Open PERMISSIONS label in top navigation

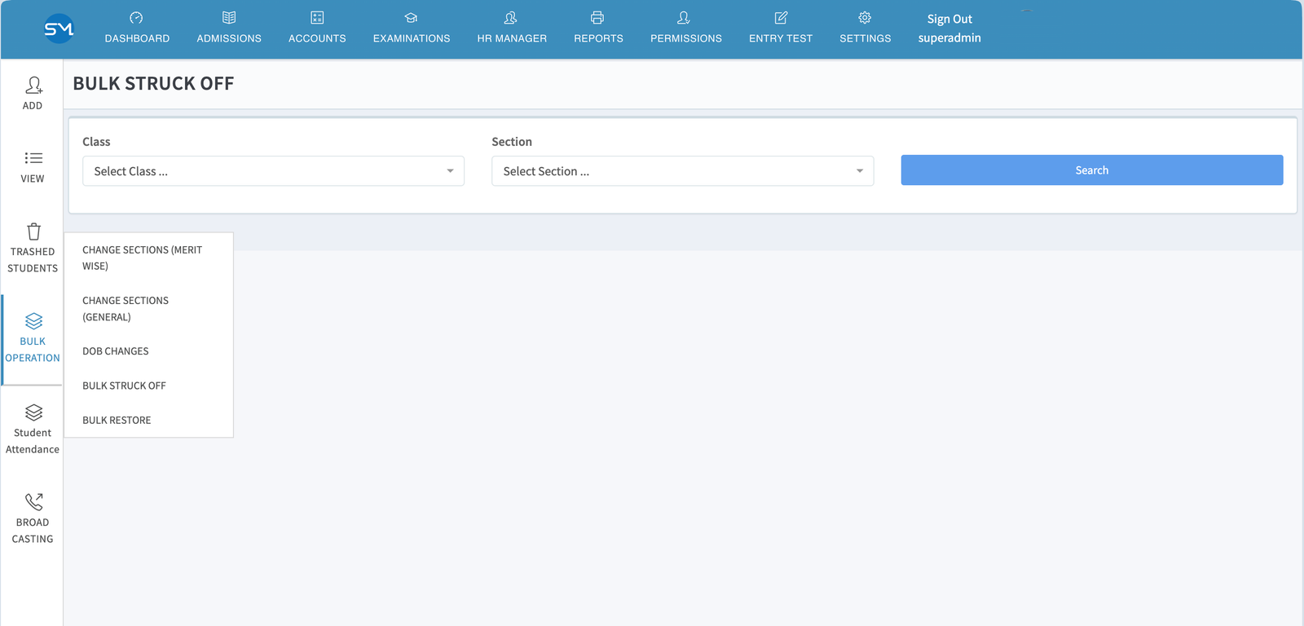tap(686, 38)
